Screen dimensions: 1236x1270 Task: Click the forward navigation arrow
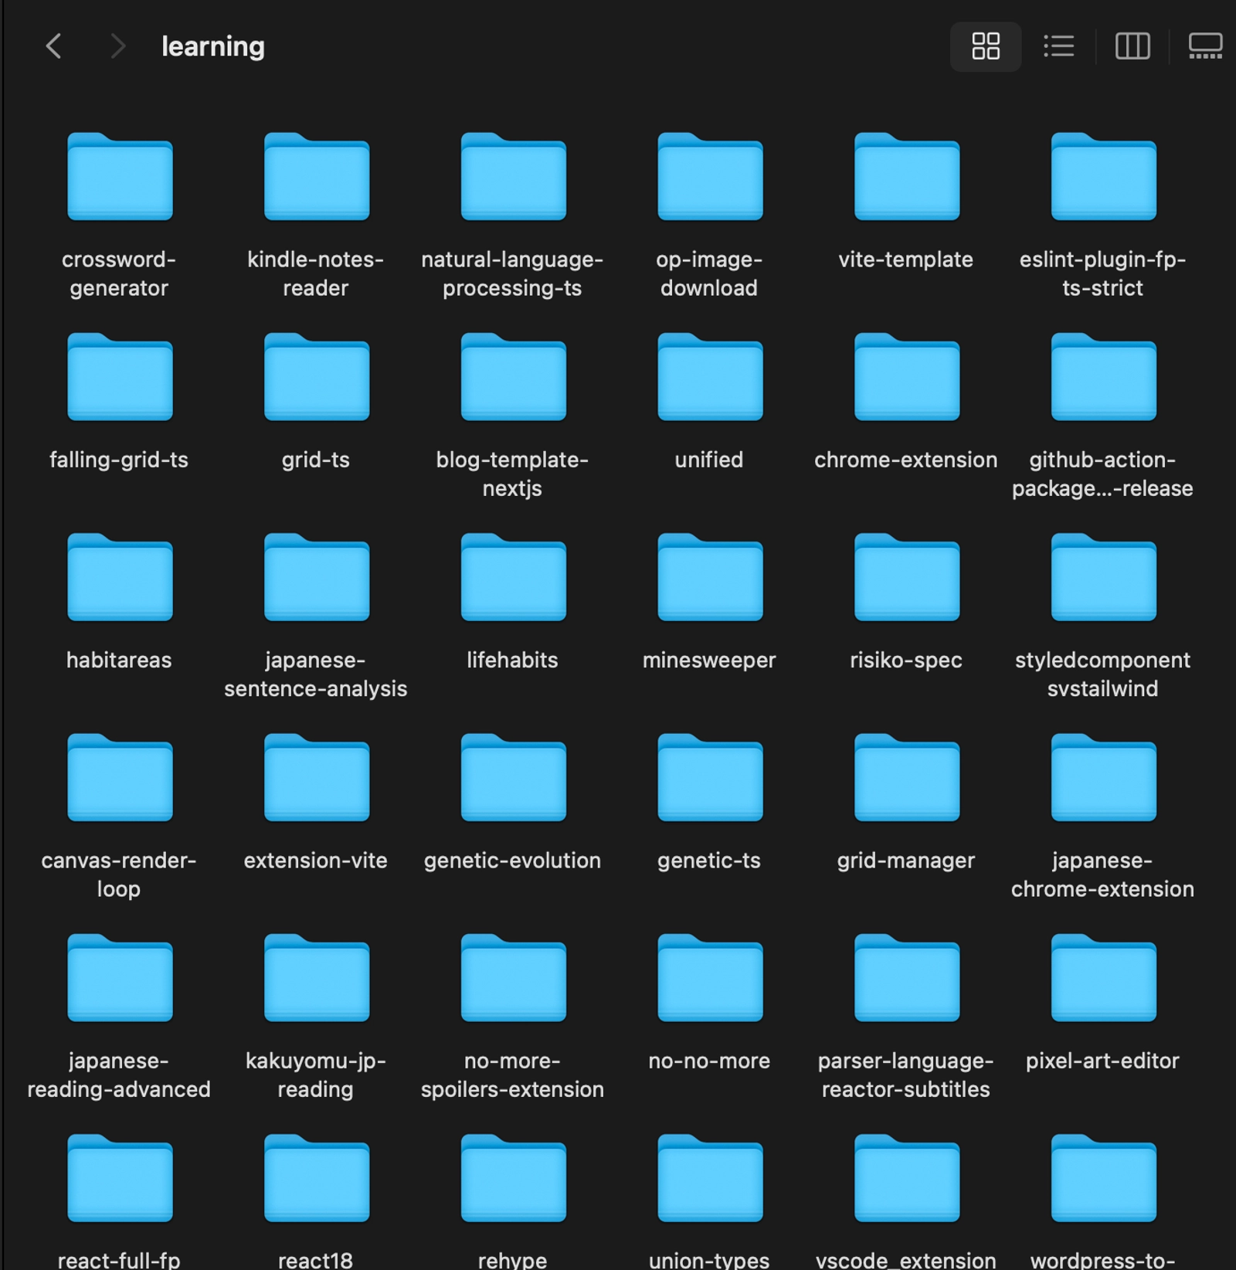coord(117,46)
